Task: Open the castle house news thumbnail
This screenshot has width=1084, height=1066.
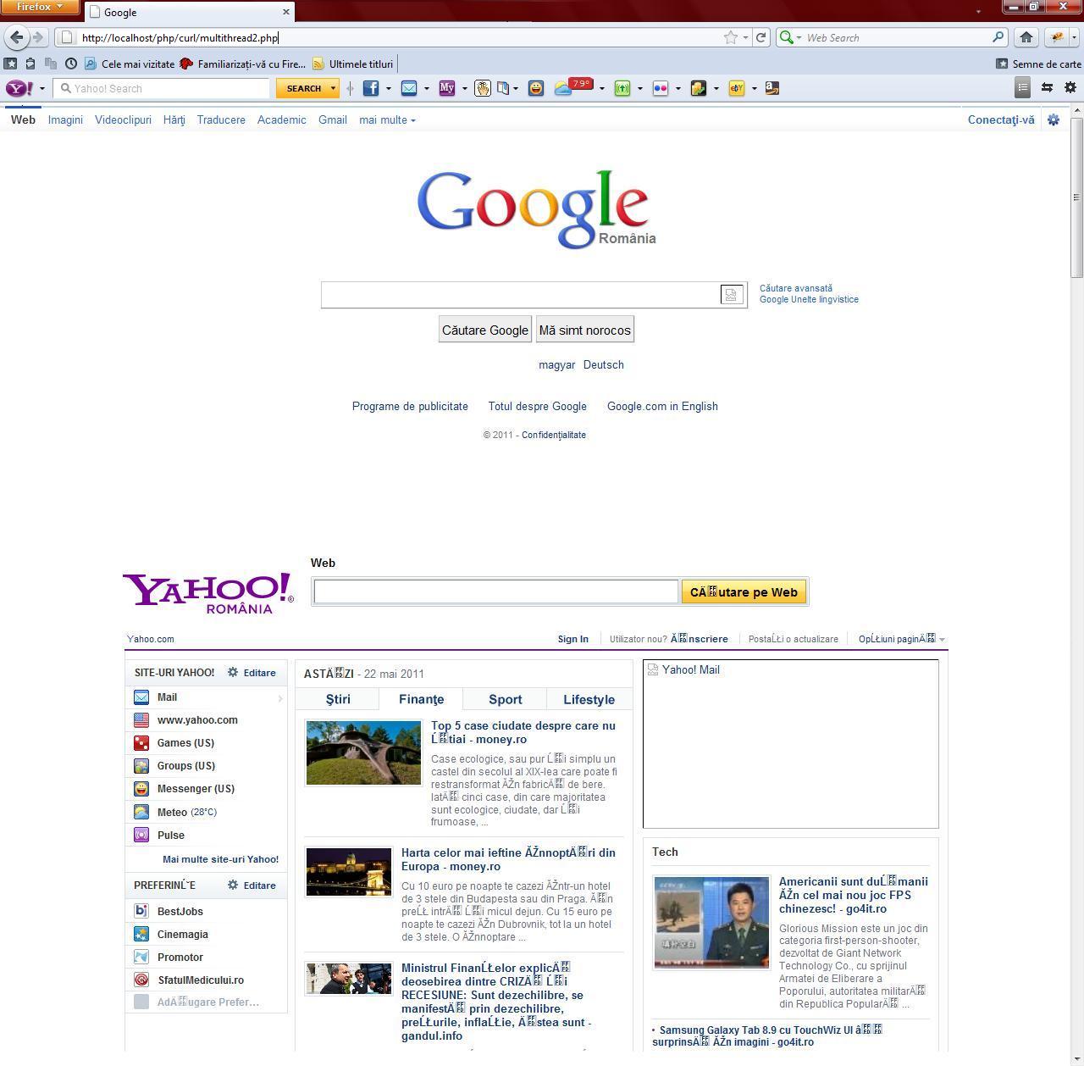Action: click(x=363, y=752)
